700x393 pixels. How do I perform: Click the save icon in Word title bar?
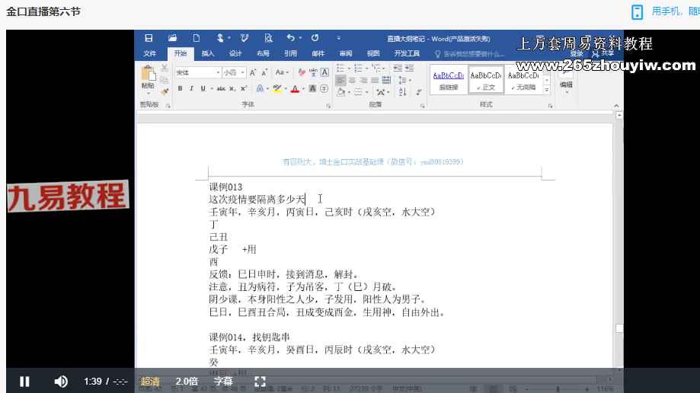tap(149, 38)
